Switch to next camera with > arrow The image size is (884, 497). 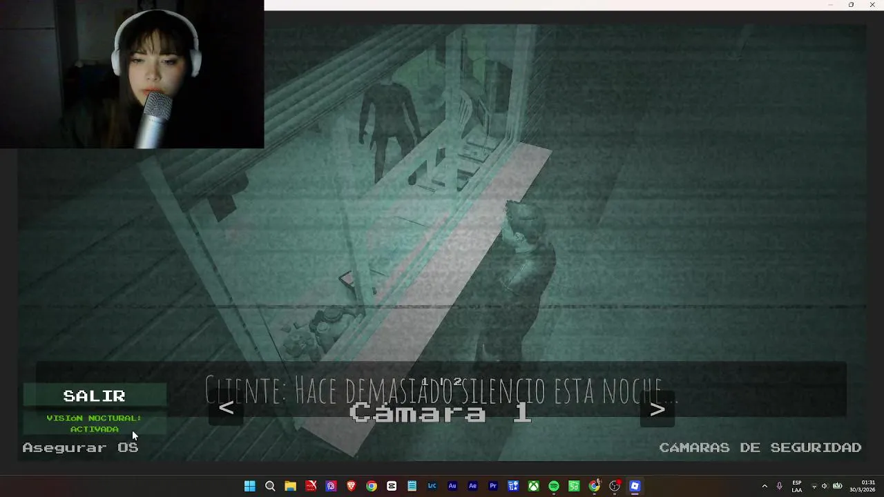pos(657,409)
